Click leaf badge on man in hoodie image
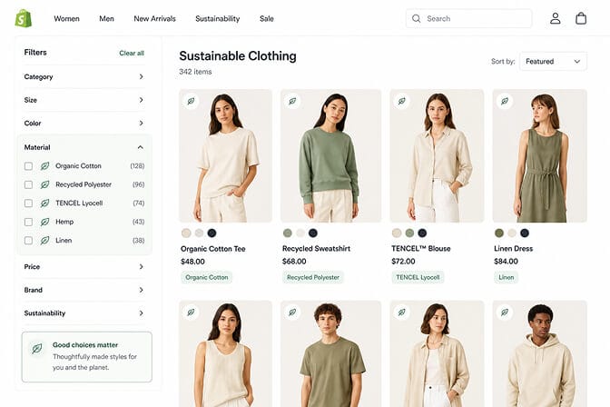The height and width of the screenshot is (407, 610). pyautogui.click(x=505, y=313)
